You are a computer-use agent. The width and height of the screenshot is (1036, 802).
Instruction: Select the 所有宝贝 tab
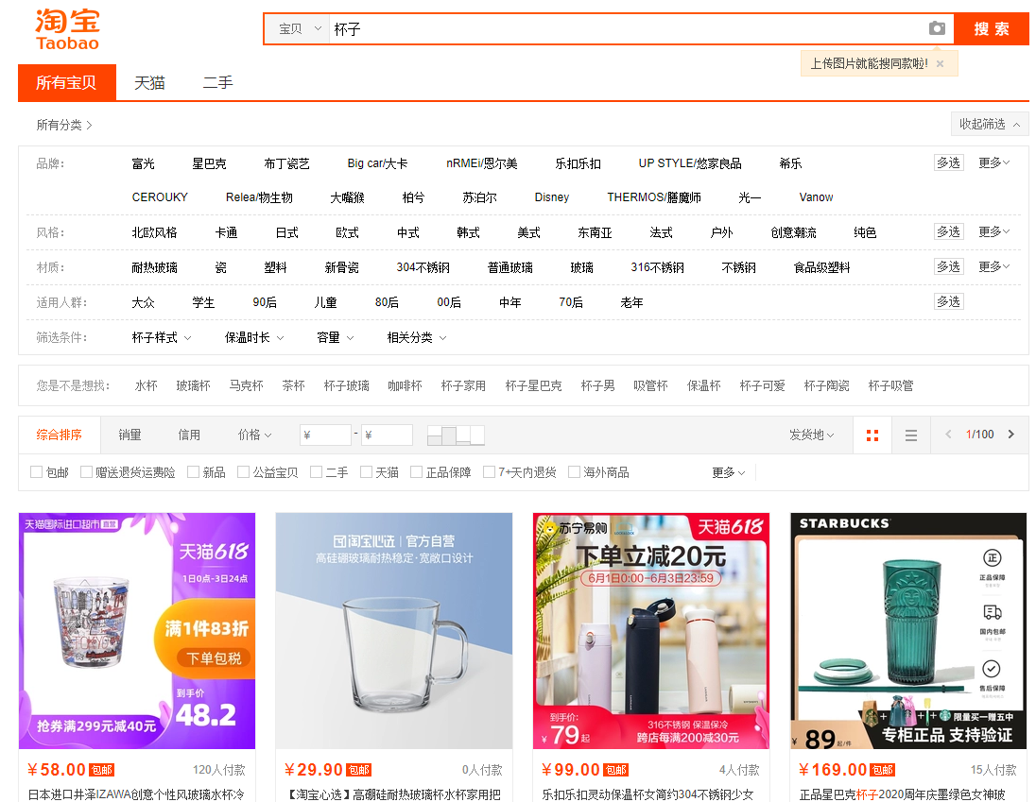[67, 82]
